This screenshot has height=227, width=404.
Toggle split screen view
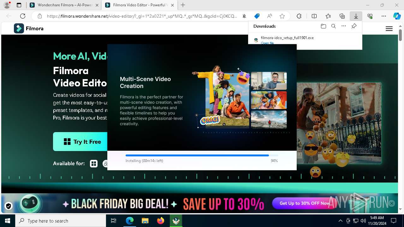(x=314, y=16)
